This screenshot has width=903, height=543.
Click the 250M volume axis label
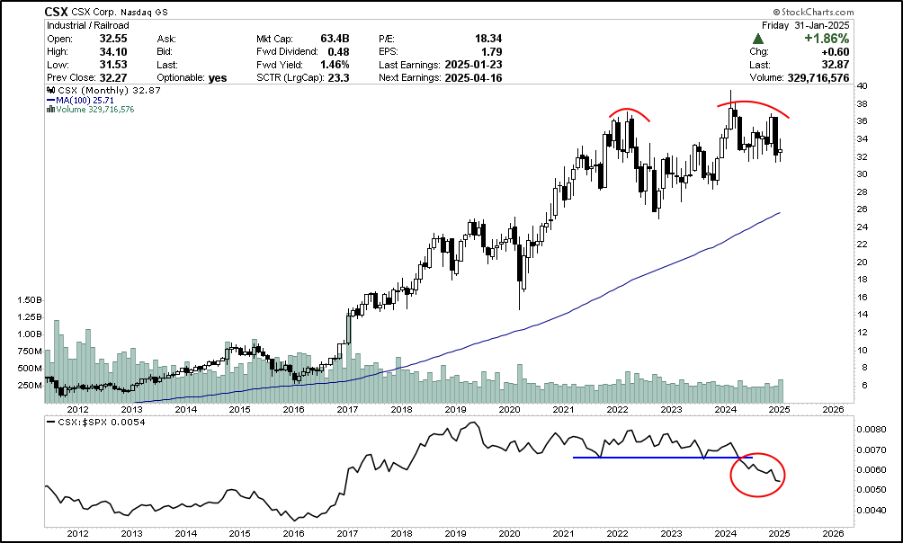[x=30, y=386]
